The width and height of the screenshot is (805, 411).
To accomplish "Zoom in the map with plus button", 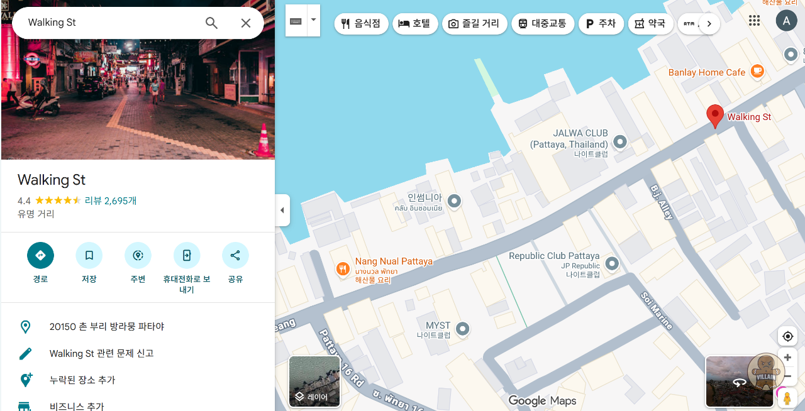I will (787, 358).
